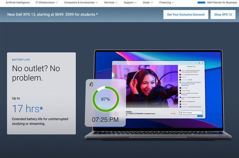Expand the IT Infrastructure chevron
The image size is (239, 158).
pos(56,2)
